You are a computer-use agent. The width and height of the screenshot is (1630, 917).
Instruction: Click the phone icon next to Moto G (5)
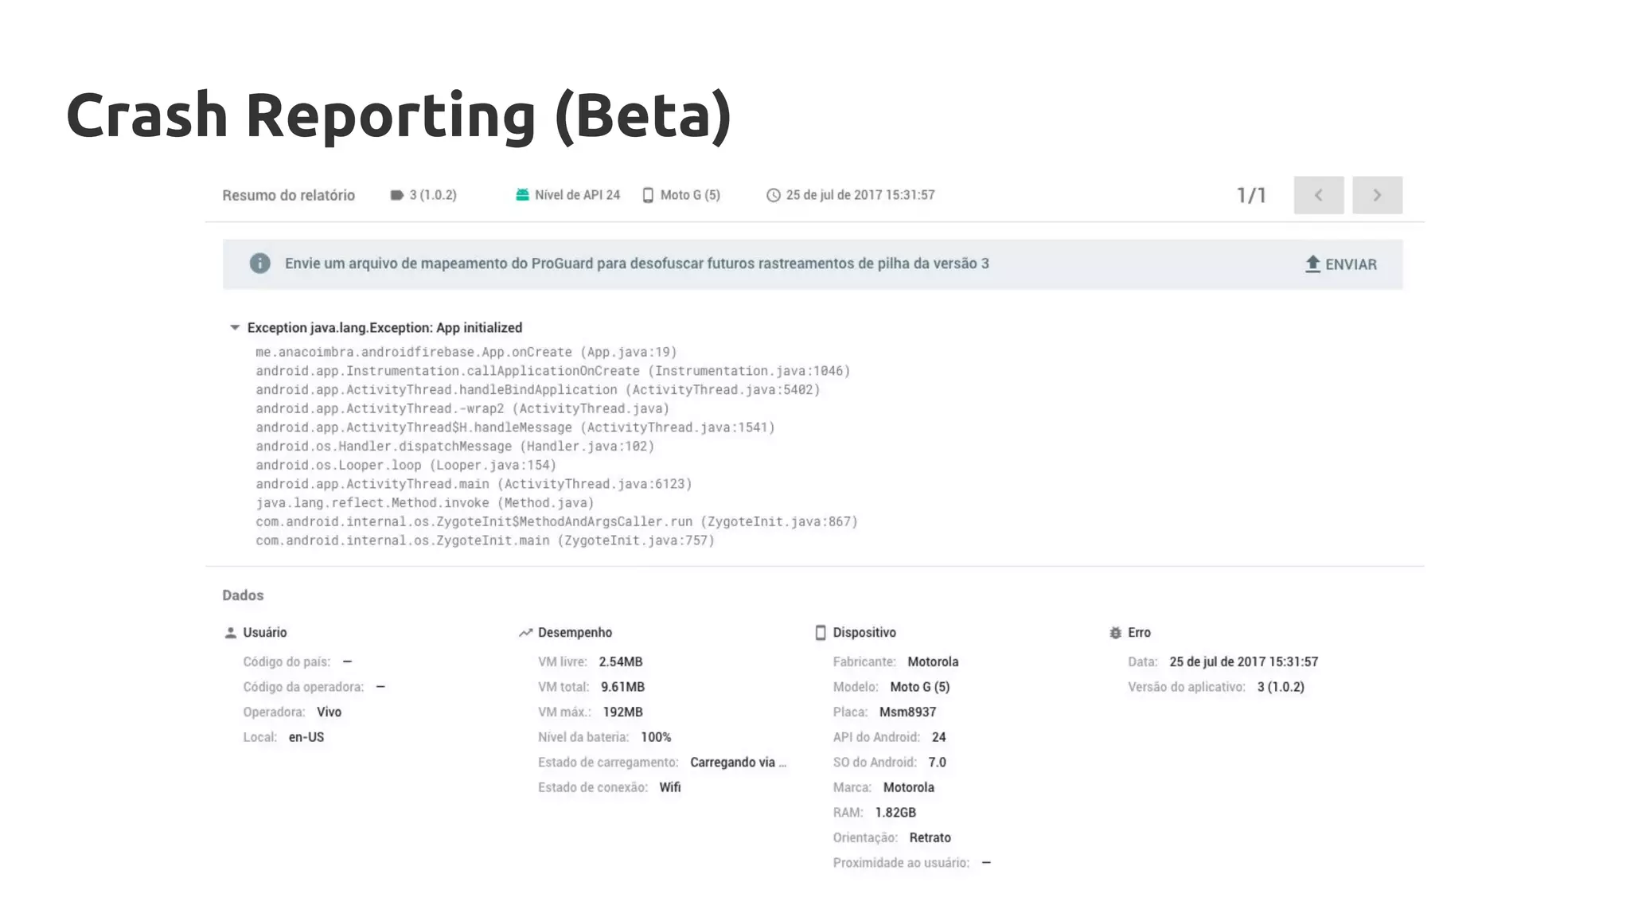pyautogui.click(x=648, y=195)
